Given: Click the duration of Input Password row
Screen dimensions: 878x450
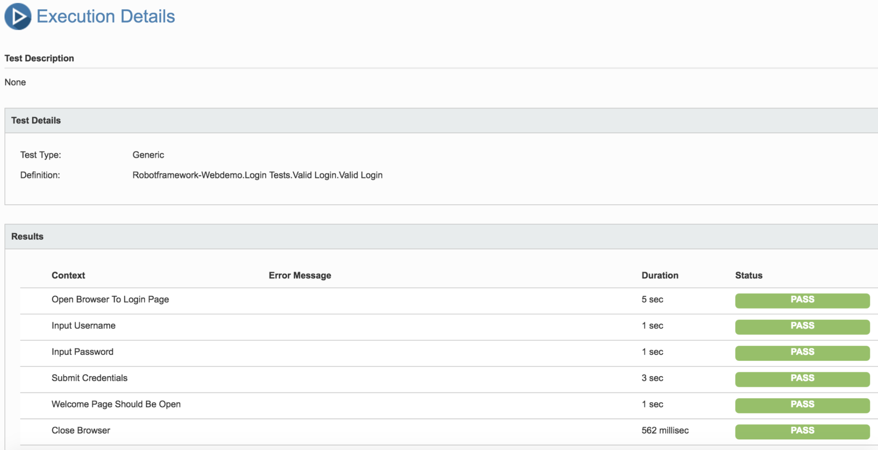Looking at the screenshot, I should point(652,352).
